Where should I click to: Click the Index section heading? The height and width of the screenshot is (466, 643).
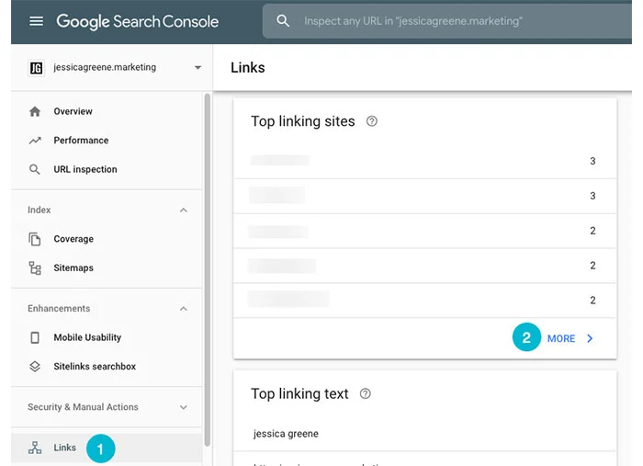point(39,210)
